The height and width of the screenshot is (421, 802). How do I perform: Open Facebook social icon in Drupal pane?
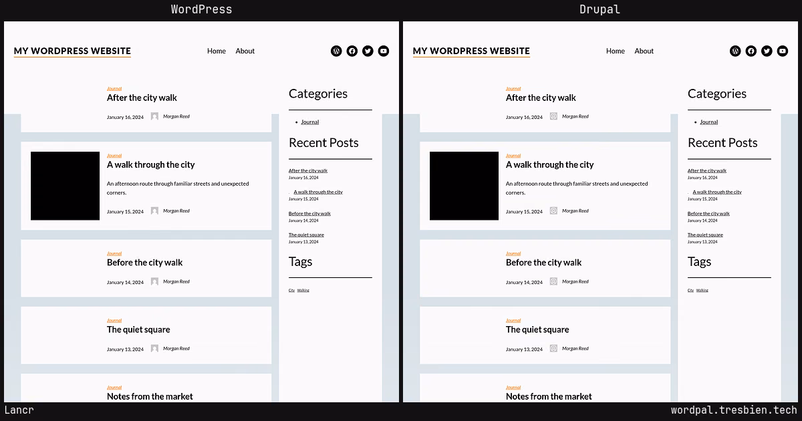coord(751,51)
